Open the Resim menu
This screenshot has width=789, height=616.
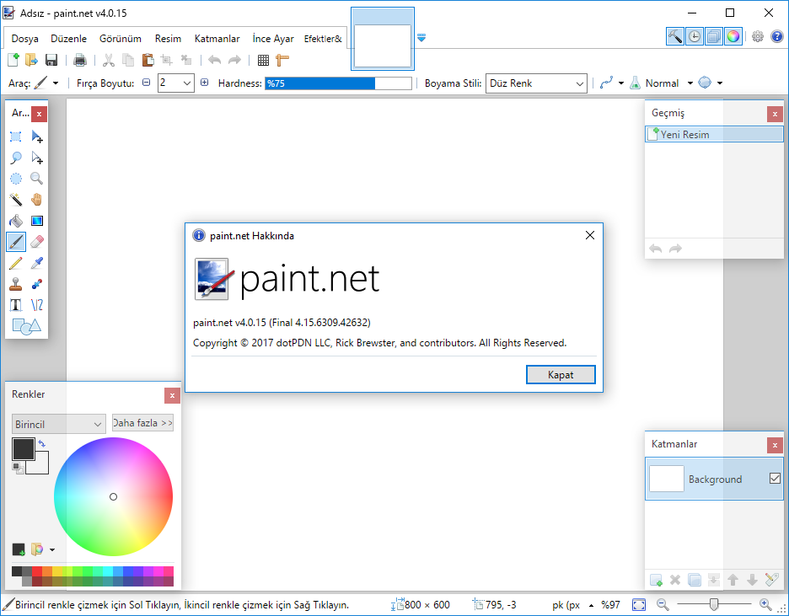click(168, 39)
